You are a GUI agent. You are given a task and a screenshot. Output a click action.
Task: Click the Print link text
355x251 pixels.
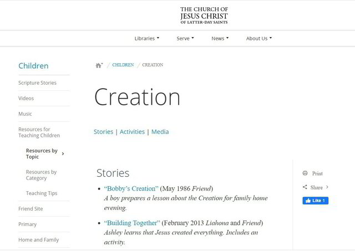click(317, 173)
